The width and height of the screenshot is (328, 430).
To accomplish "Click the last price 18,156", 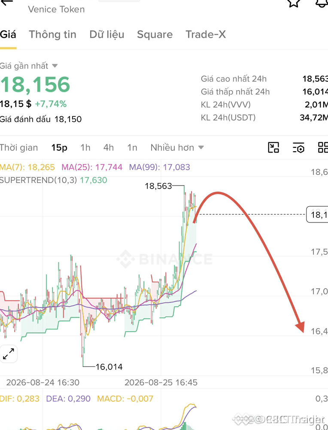I will tap(35, 84).
